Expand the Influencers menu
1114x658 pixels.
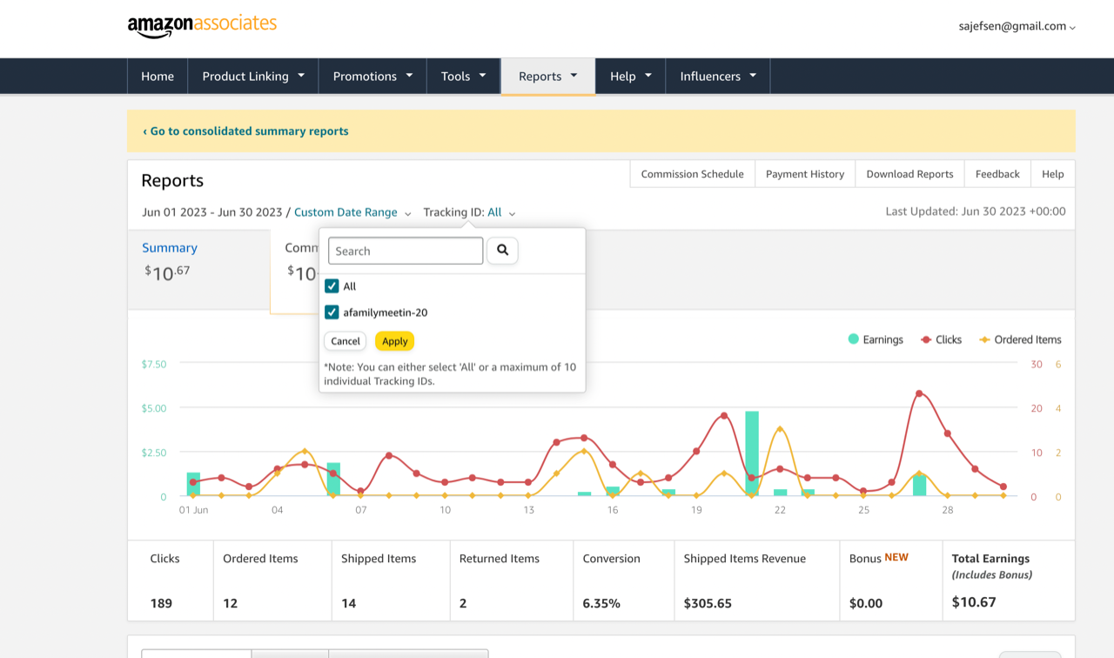click(x=718, y=76)
